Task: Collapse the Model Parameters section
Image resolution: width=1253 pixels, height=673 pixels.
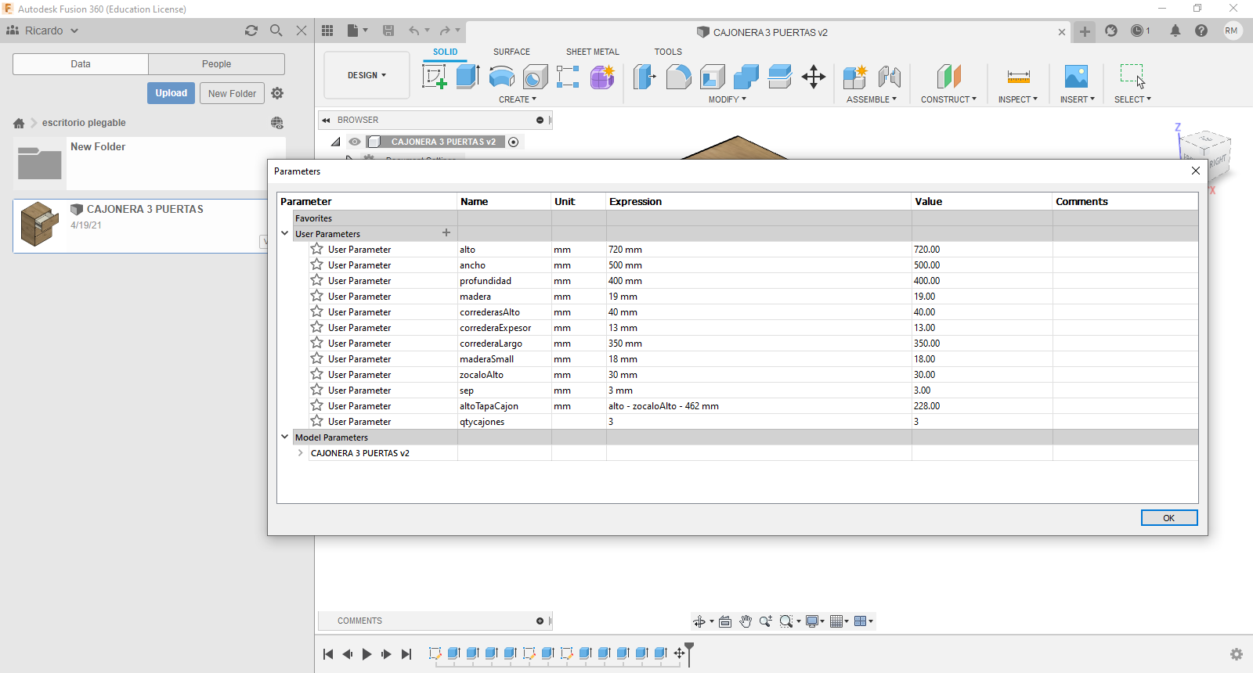Action: [x=285, y=437]
